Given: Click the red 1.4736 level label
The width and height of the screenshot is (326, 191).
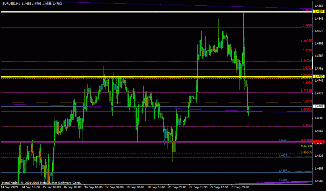Looking at the screenshot, I should point(307,83).
